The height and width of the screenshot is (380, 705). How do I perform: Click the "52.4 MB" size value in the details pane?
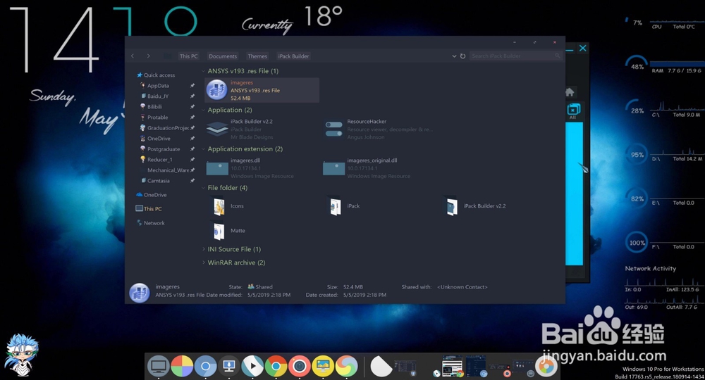(353, 286)
